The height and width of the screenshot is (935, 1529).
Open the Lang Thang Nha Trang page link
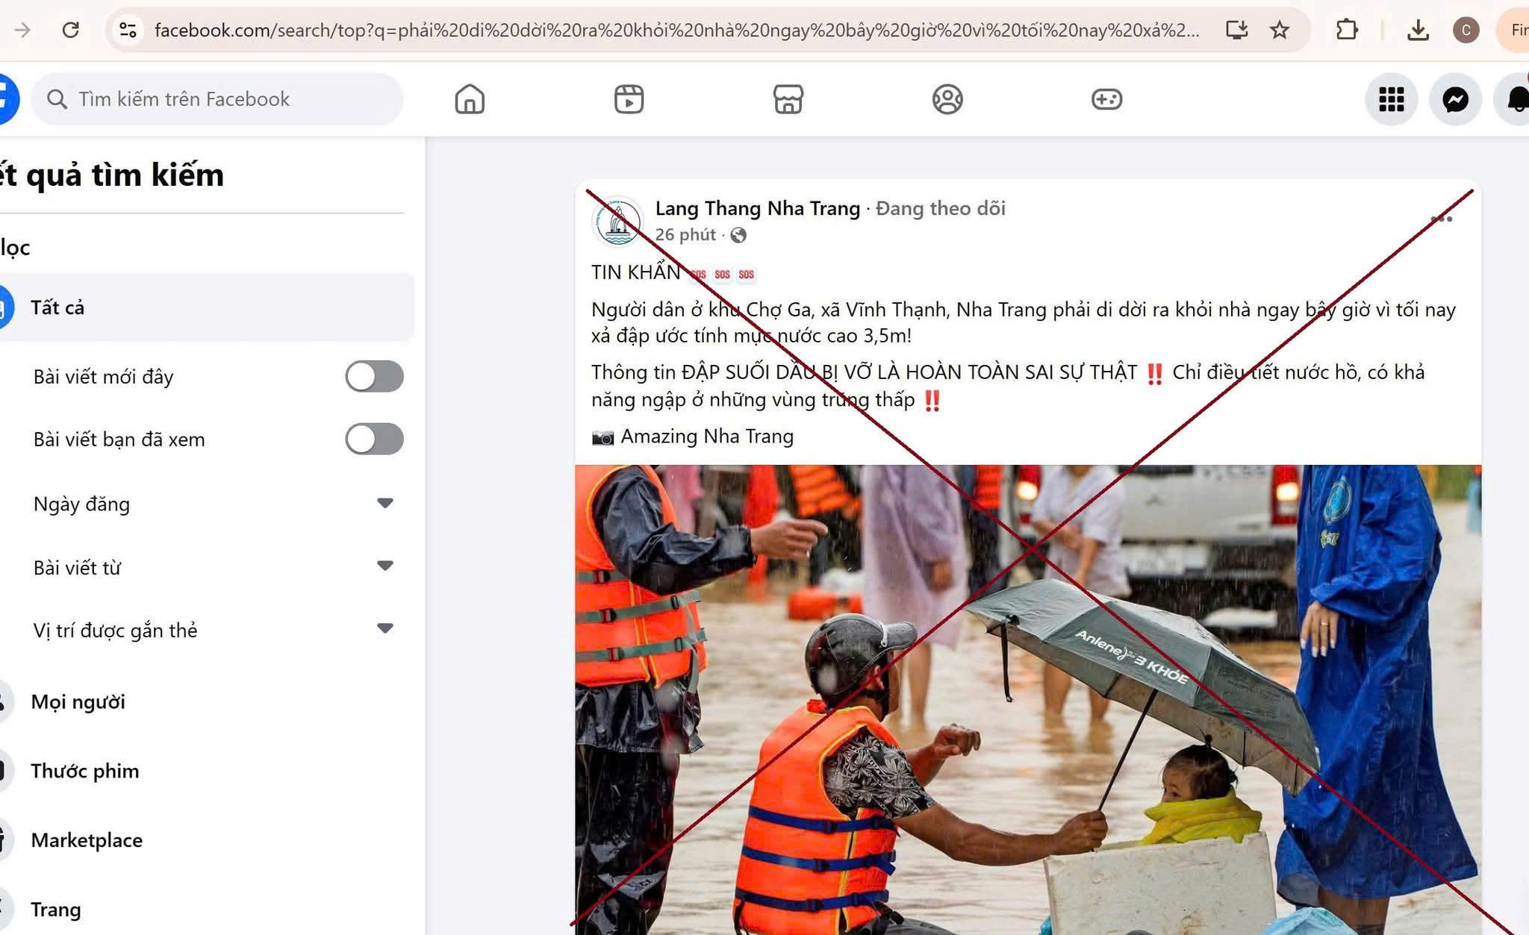pyautogui.click(x=757, y=208)
